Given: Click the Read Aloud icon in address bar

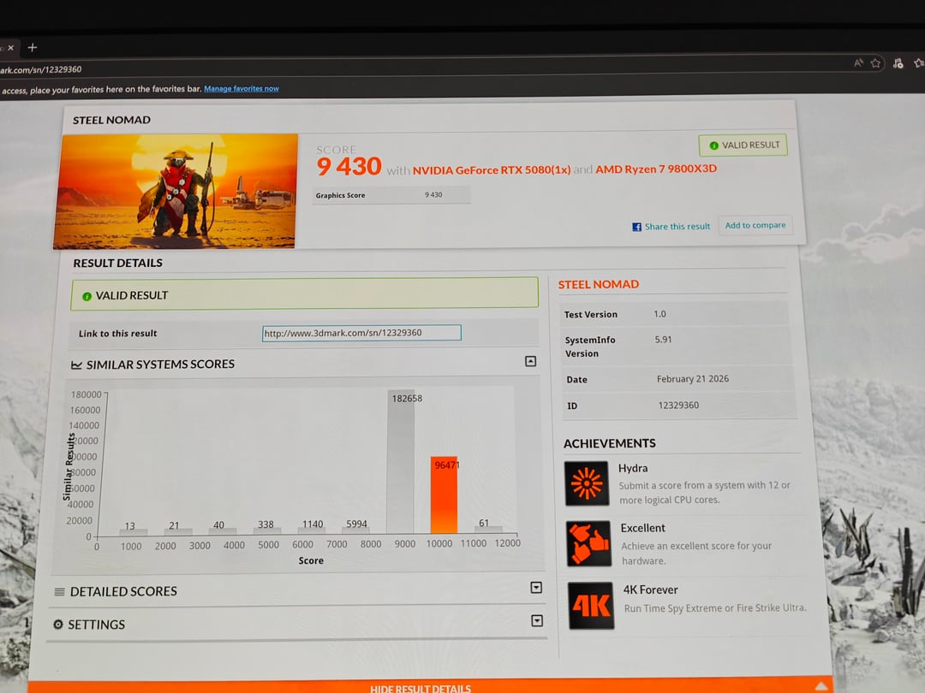Looking at the screenshot, I should [x=858, y=63].
